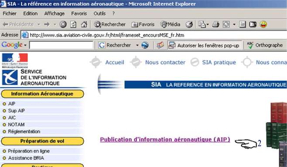Open the Favoris menu
Viewport: 287px width, 167px height.
79,13
